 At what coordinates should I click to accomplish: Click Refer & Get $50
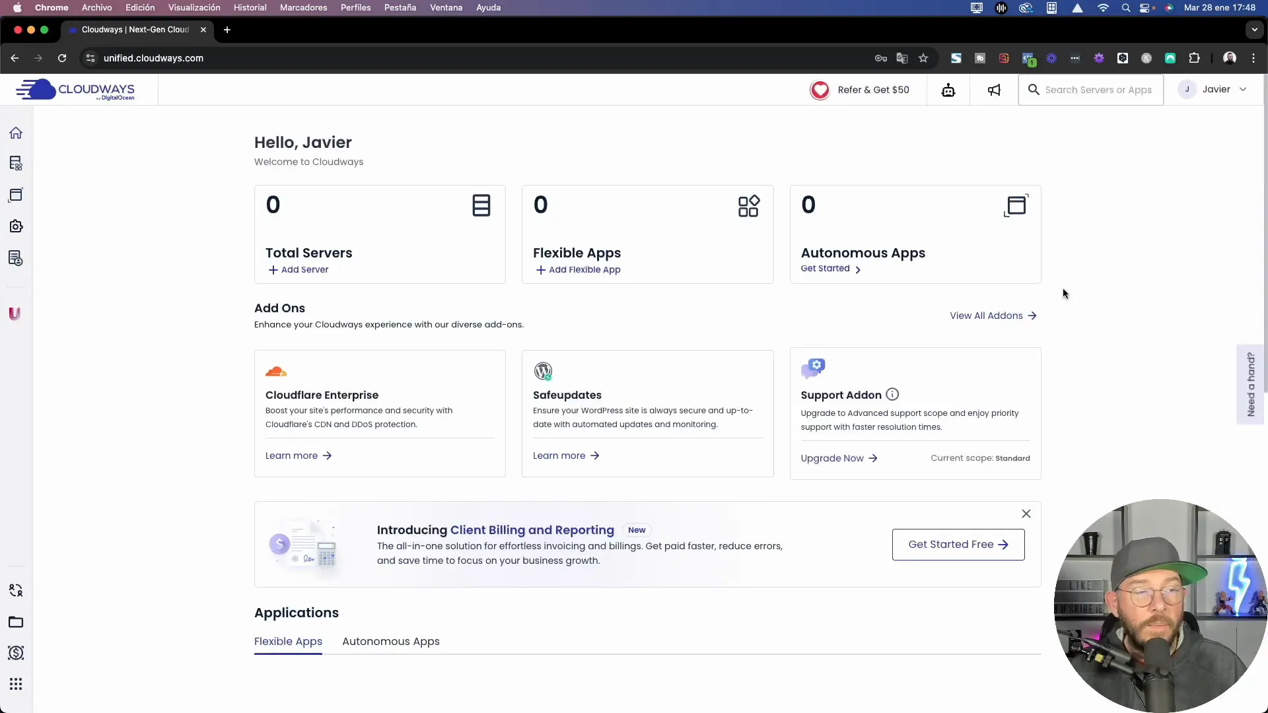point(873,90)
